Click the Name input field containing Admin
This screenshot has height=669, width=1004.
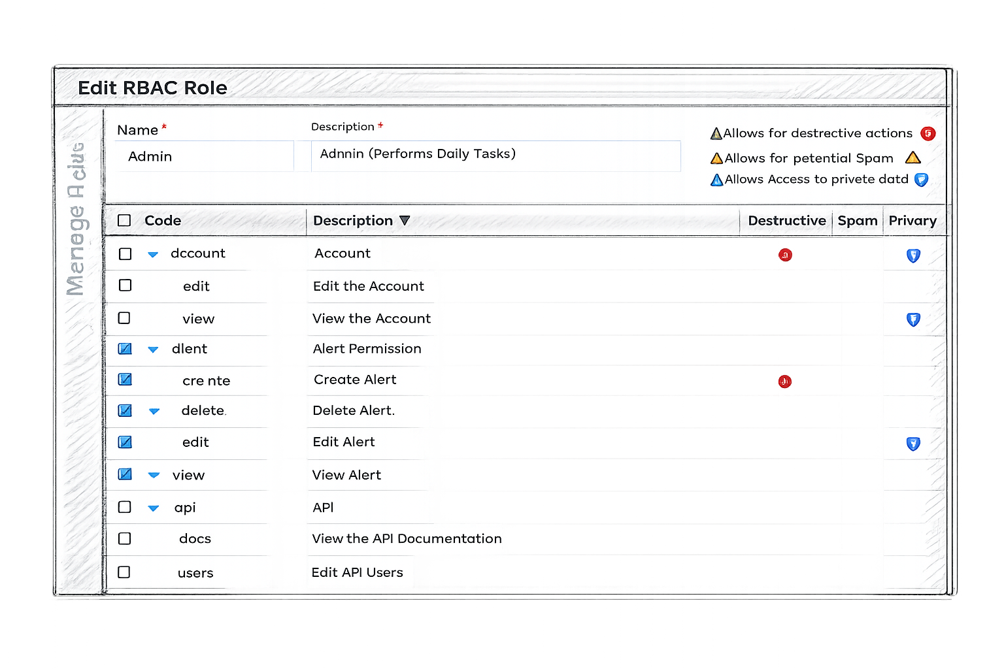click(205, 156)
